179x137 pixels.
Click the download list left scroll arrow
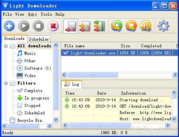(x=64, y=75)
